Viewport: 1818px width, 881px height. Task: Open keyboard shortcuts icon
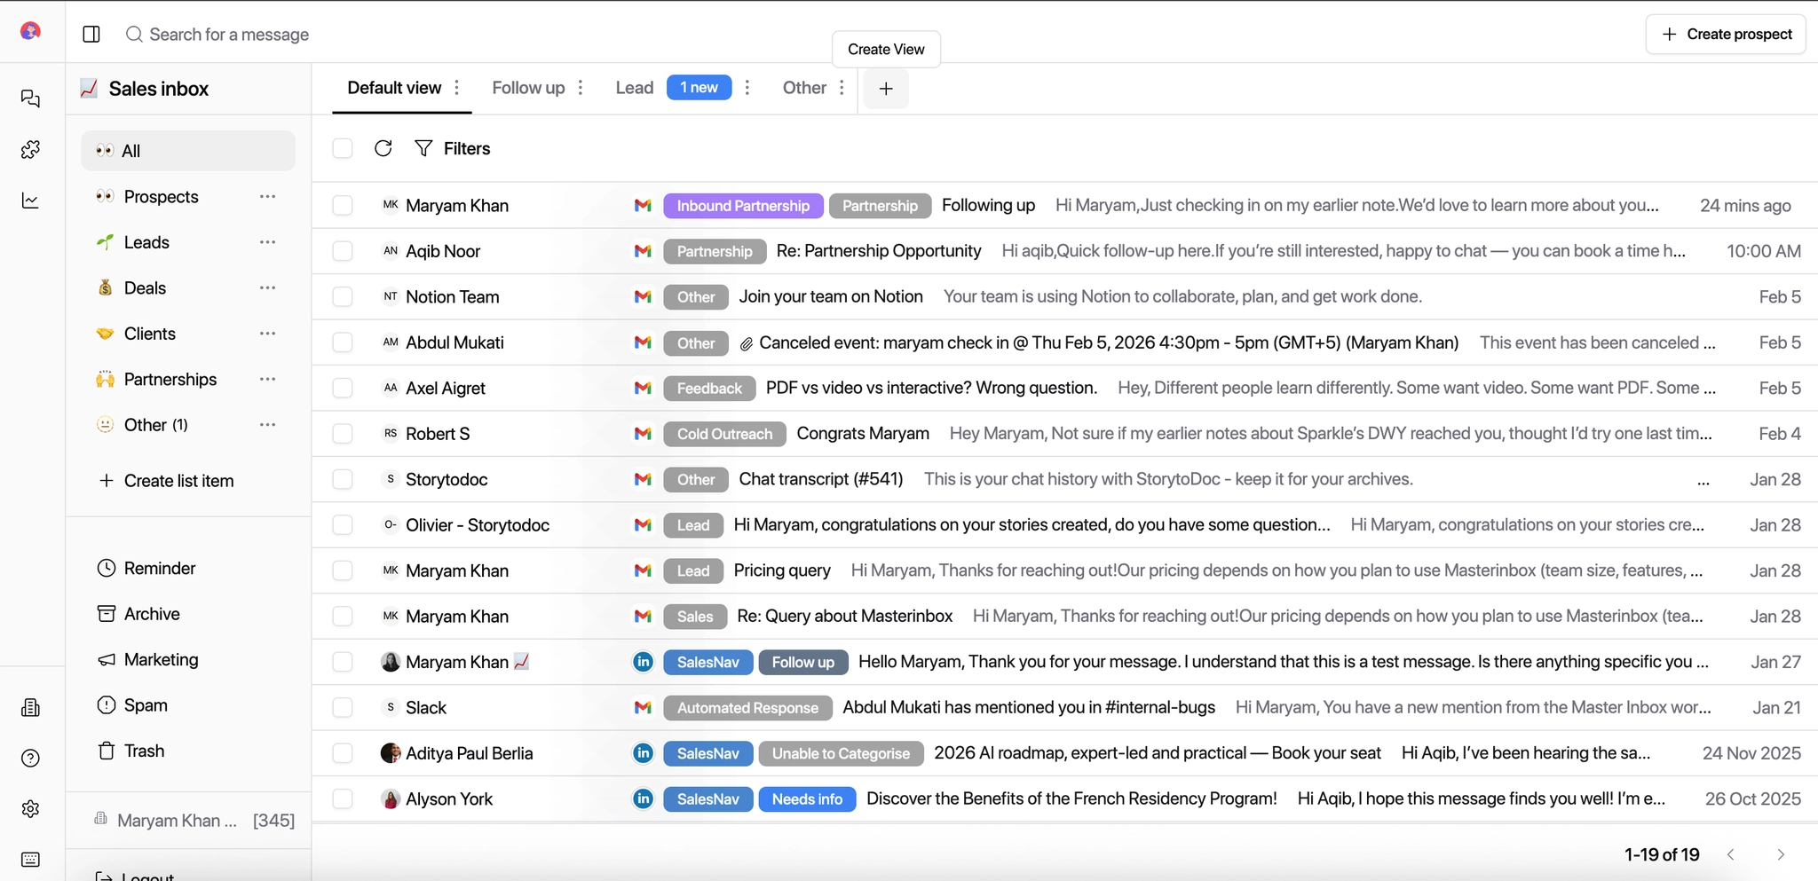[30, 859]
